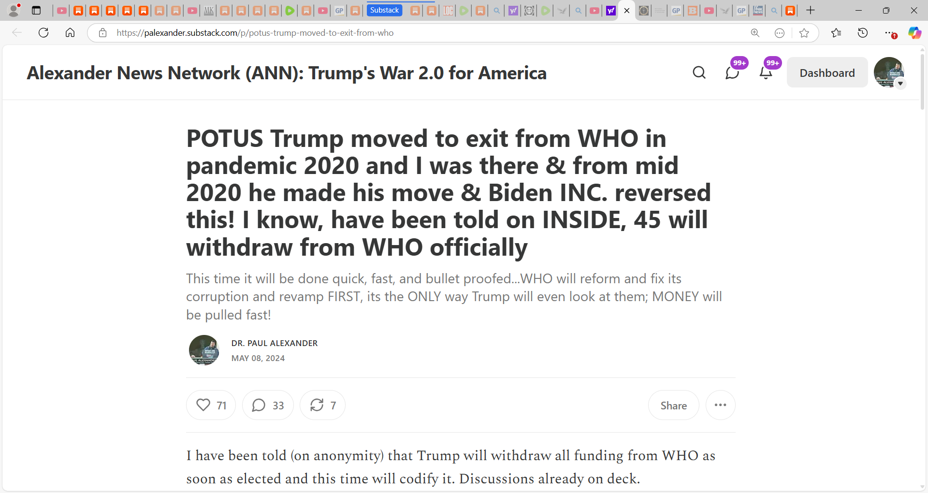Click the Dashboard button
Viewport: 928px width, 493px height.
(827, 72)
